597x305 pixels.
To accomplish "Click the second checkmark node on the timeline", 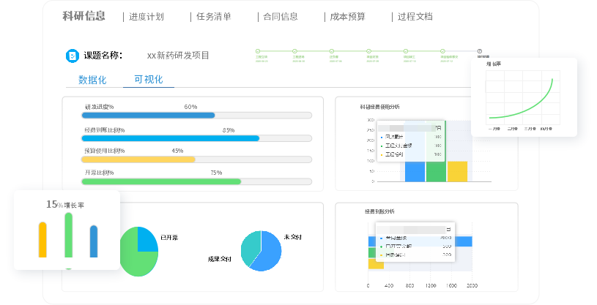I will point(294,51).
